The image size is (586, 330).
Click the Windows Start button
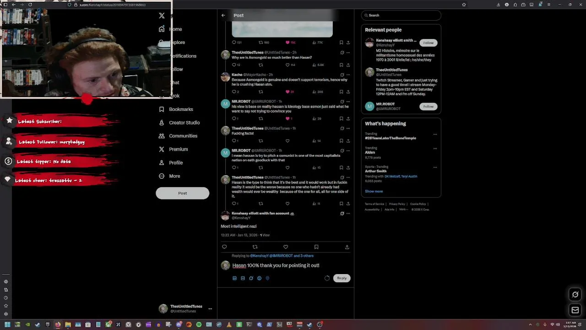coord(7,324)
